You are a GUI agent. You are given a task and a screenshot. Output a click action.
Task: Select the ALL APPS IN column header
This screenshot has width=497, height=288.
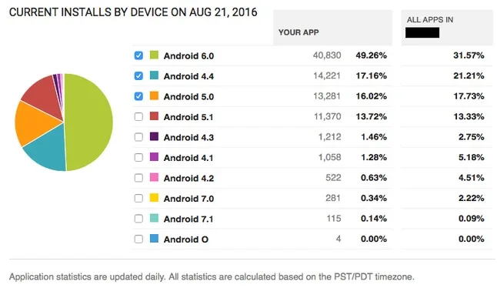coord(447,28)
